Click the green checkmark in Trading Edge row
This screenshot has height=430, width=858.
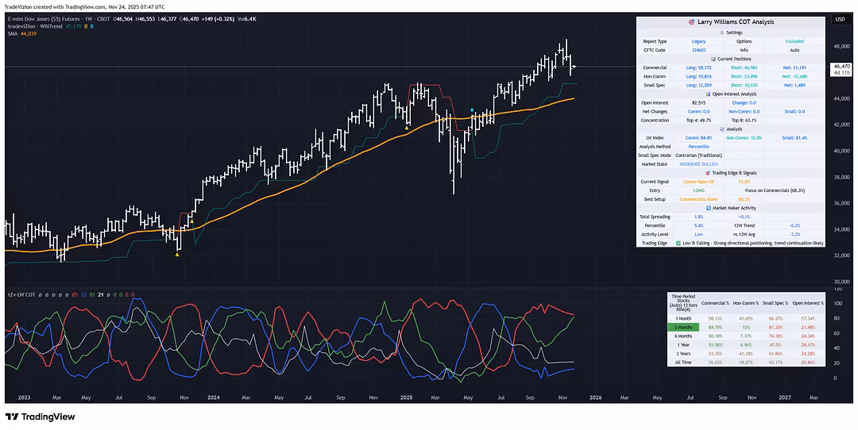(x=679, y=243)
